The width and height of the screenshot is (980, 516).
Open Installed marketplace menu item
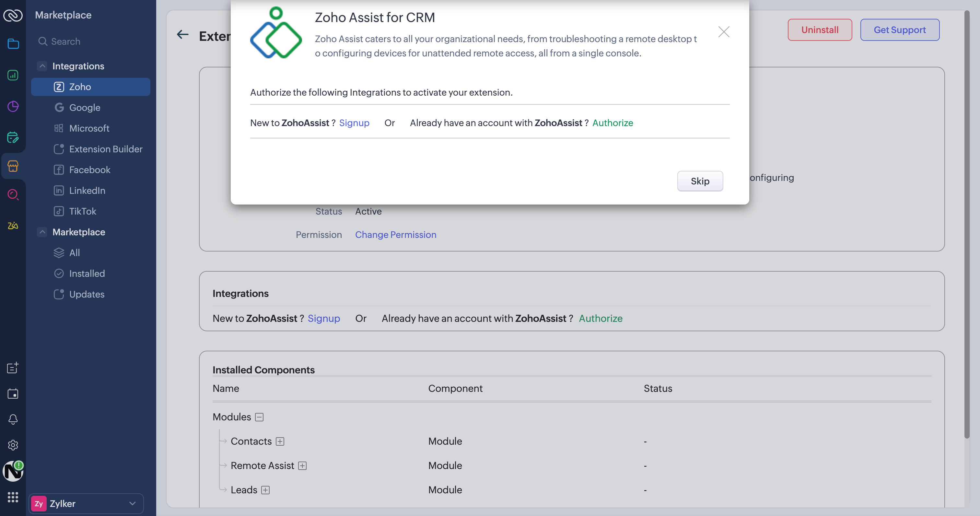(87, 274)
